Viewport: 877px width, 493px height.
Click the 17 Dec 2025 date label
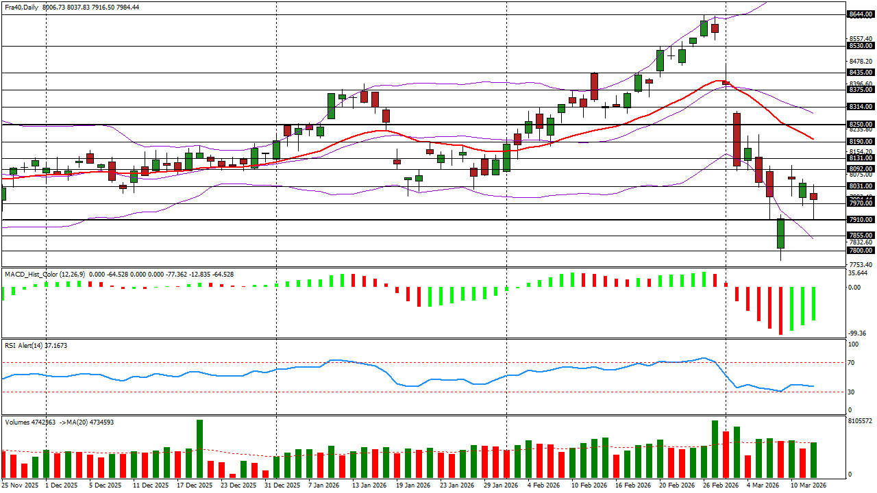point(193,485)
